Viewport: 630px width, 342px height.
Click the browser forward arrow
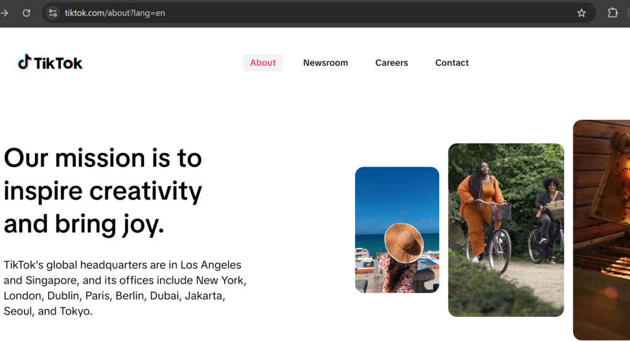pyautogui.click(x=5, y=13)
